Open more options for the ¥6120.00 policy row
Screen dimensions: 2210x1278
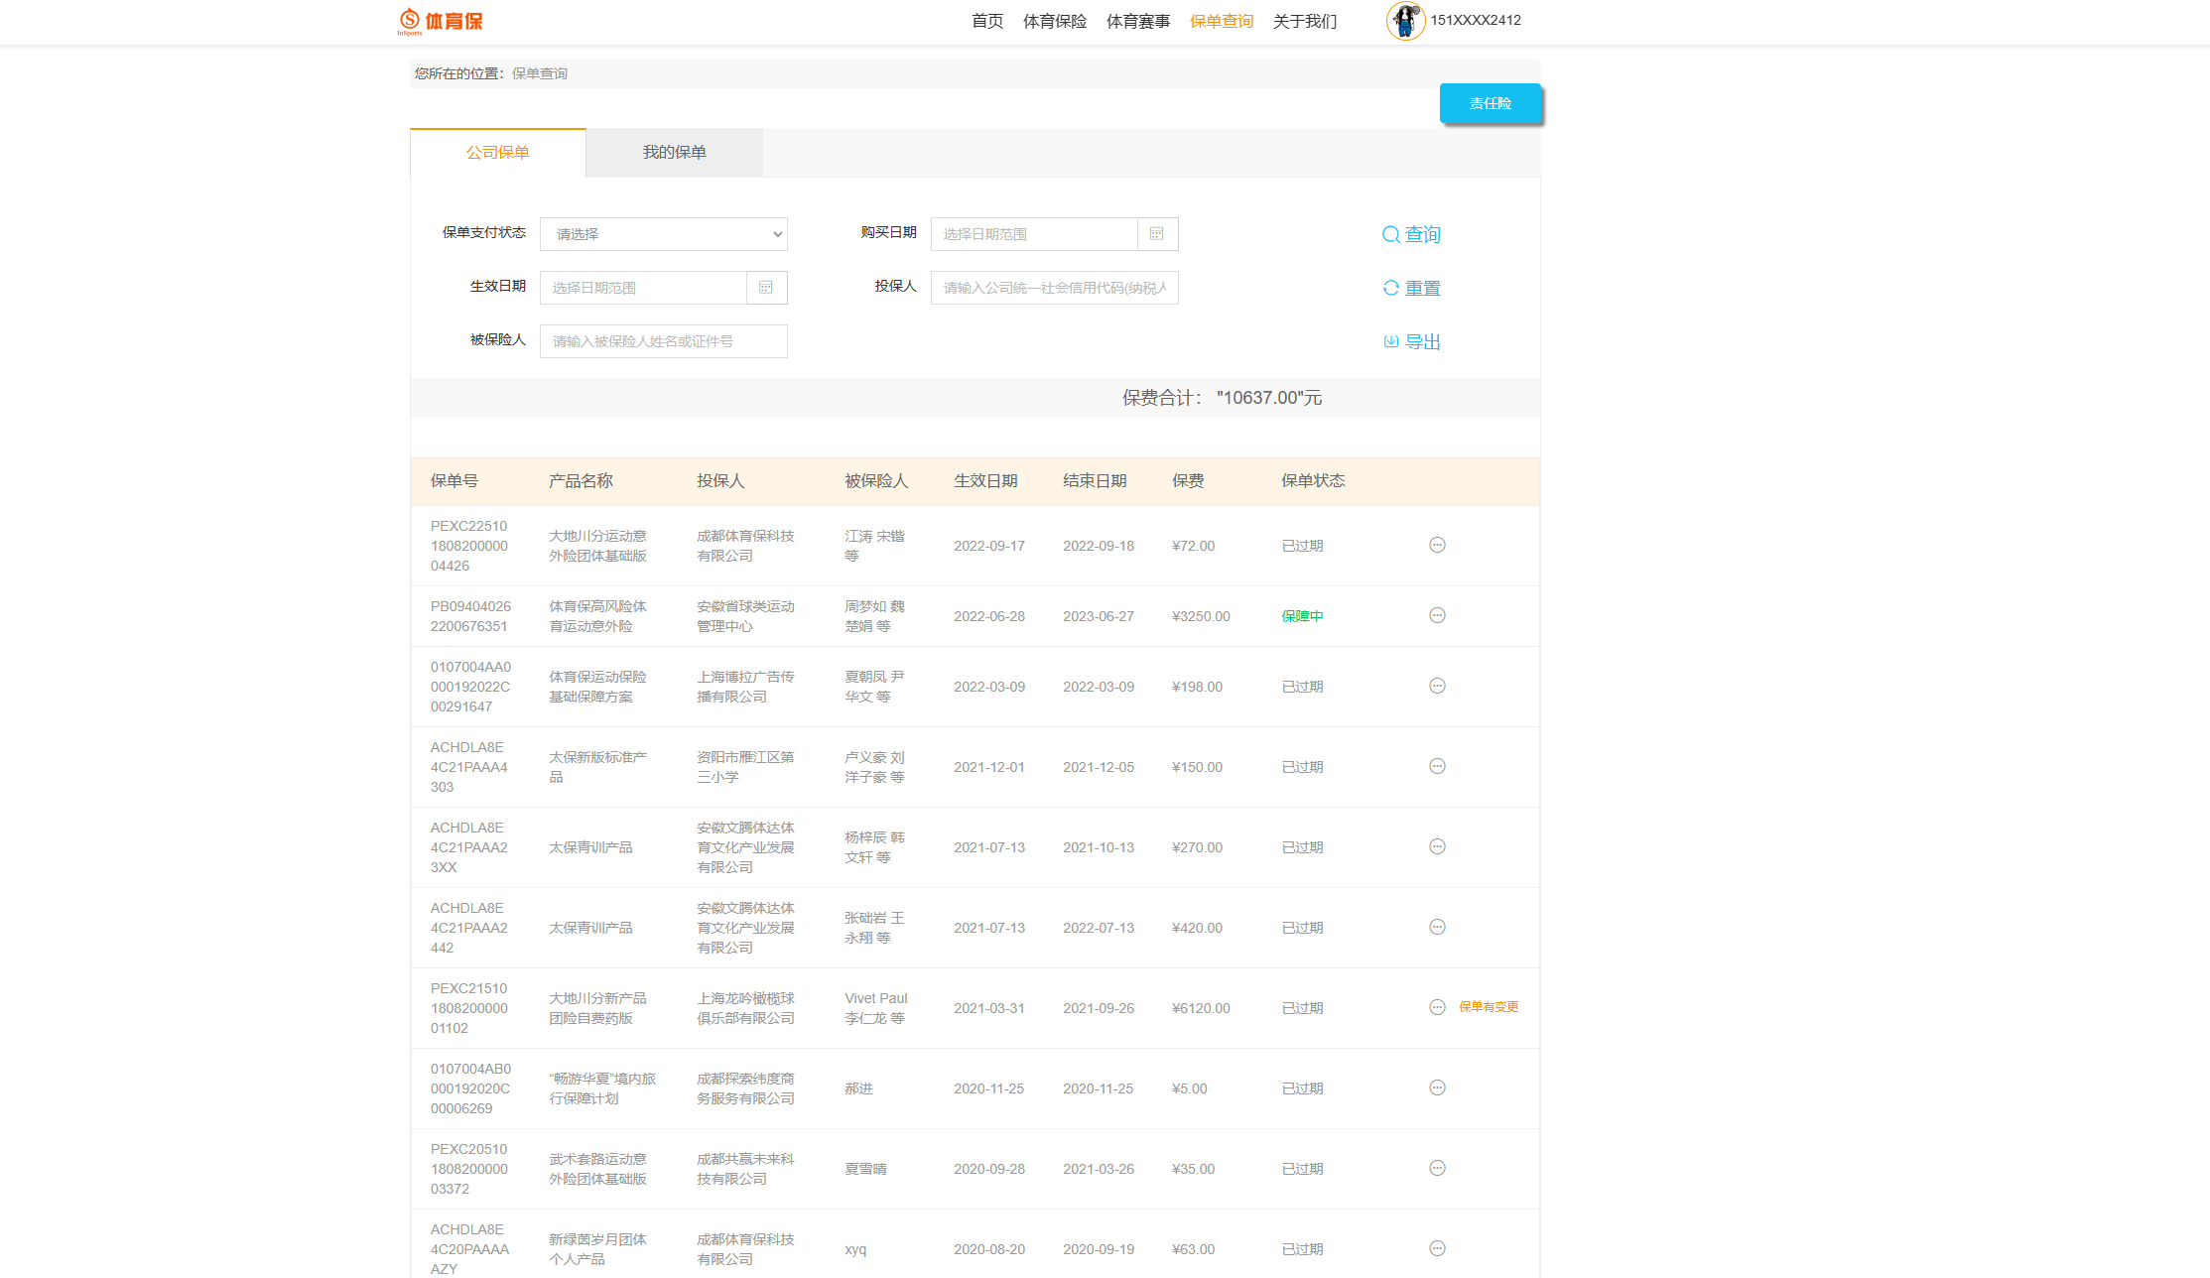click(x=1437, y=1007)
